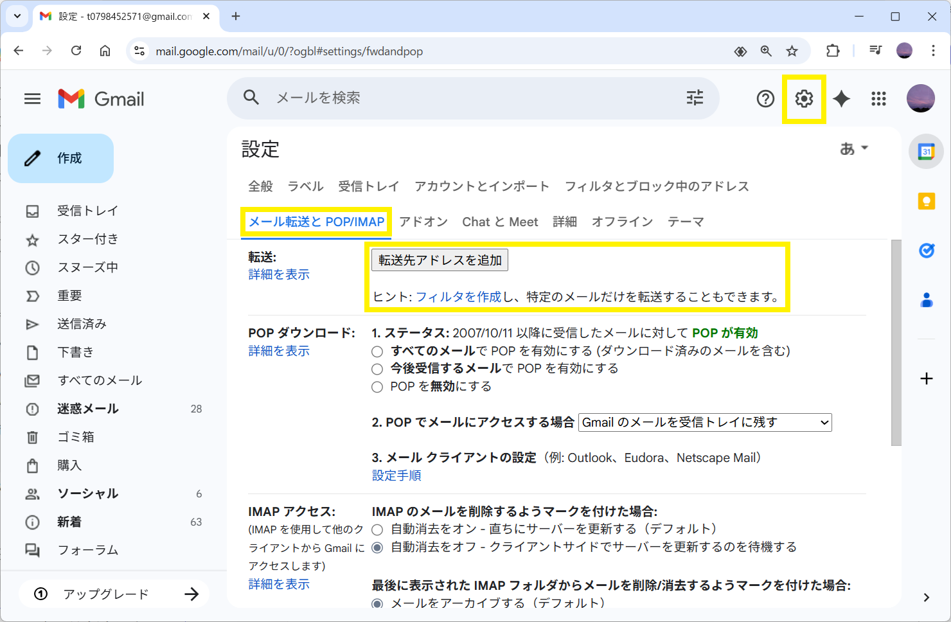The height and width of the screenshot is (622, 951).
Task: Expand the side panel arrow at bottom right
Action: 926,598
